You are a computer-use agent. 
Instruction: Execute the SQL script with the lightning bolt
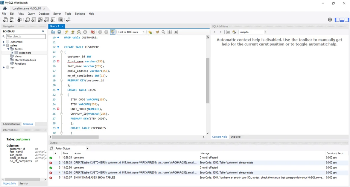coord(67,32)
